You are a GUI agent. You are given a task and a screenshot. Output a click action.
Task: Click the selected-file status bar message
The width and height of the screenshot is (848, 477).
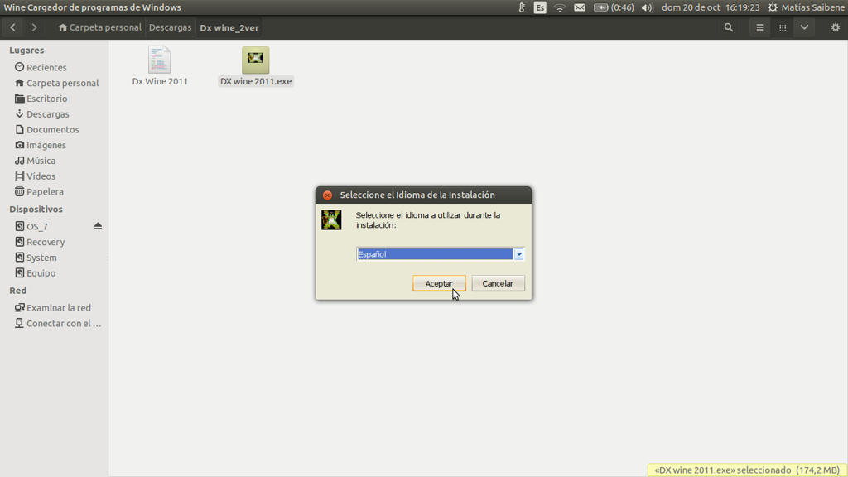746,470
